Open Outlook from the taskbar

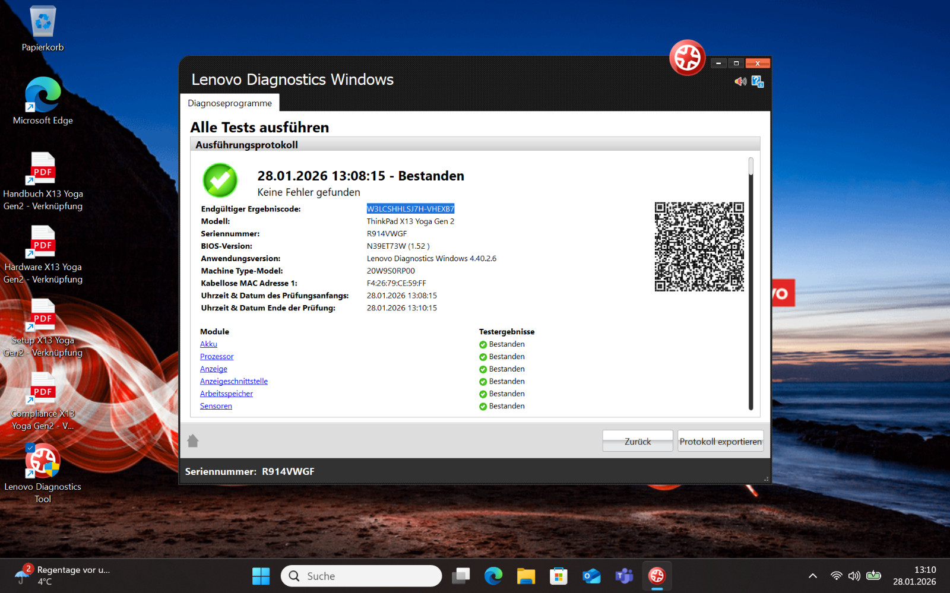[x=591, y=576]
